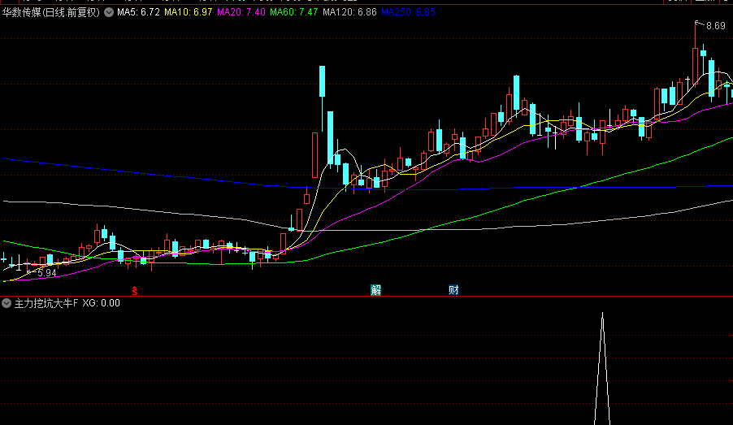
Task: Click the 财 marker icon
Action: [x=453, y=290]
